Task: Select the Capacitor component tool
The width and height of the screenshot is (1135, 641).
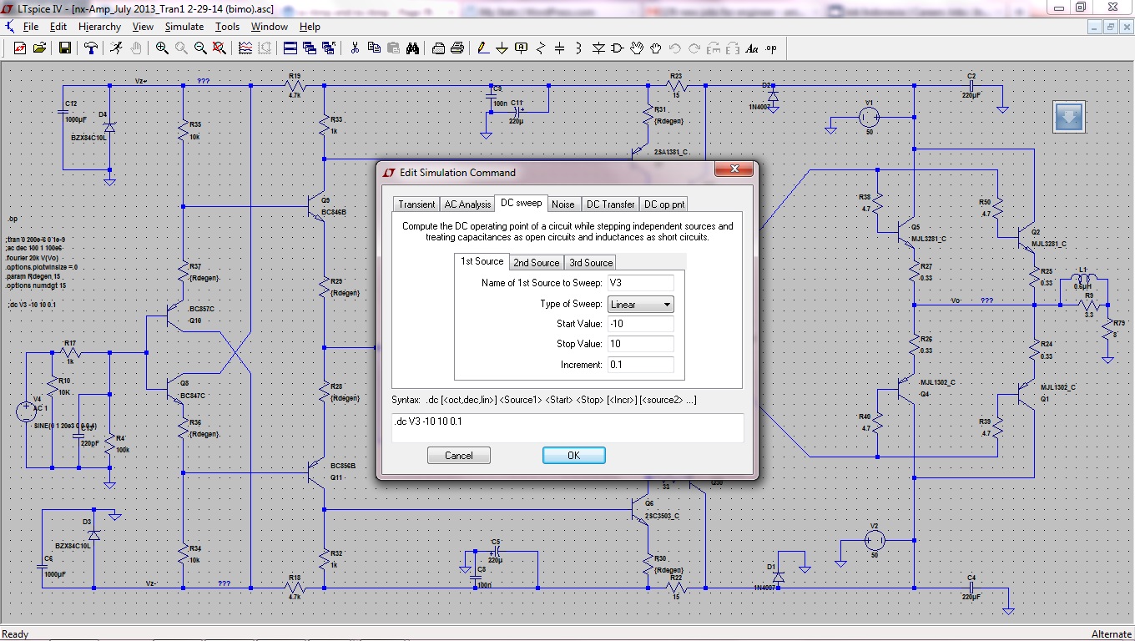Action: click(560, 48)
